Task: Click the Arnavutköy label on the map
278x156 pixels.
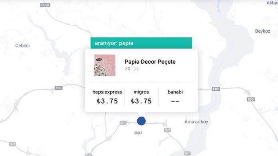Action: [196, 122]
